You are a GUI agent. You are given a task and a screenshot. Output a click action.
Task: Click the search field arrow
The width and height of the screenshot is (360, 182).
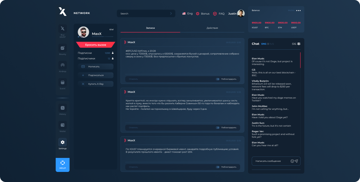pyautogui.click(x=171, y=13)
